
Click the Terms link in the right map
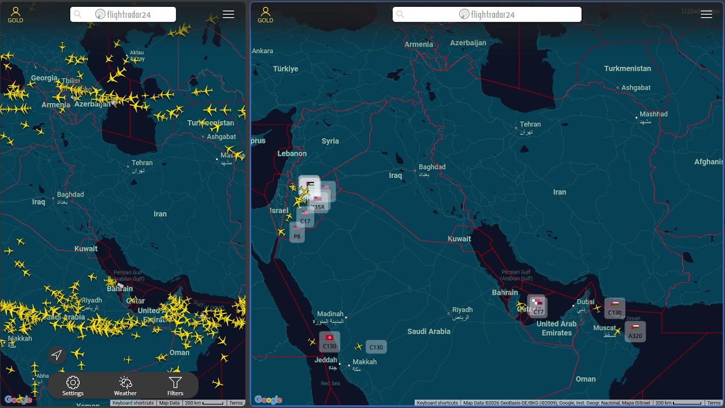(x=714, y=403)
